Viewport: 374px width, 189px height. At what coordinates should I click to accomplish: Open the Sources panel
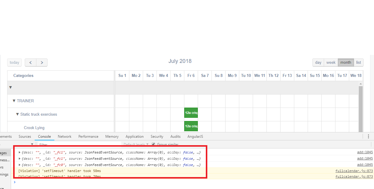[25, 136]
